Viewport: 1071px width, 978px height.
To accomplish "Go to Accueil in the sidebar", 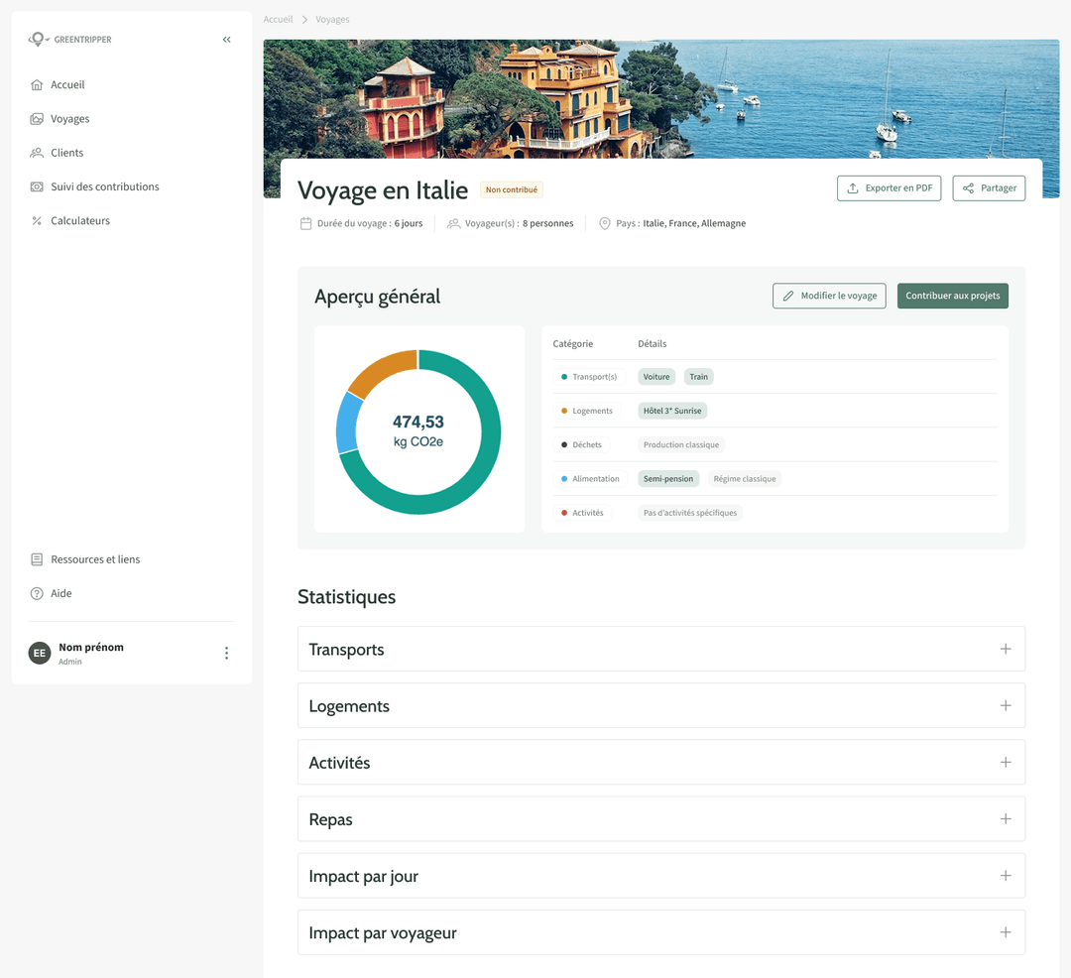I will click(67, 85).
